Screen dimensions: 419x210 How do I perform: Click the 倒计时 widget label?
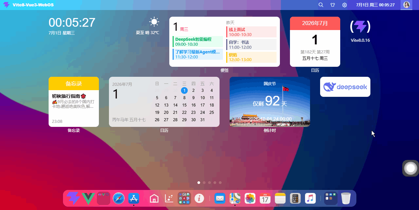(x=270, y=131)
